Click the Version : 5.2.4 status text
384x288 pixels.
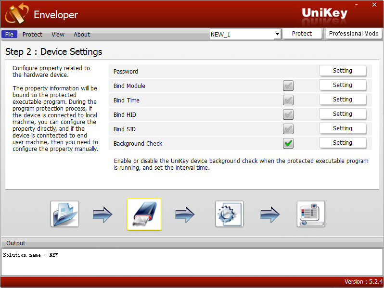click(x=363, y=282)
